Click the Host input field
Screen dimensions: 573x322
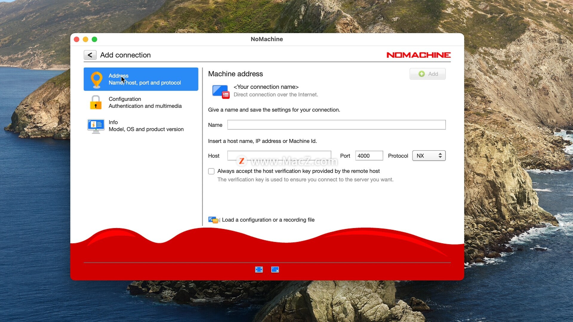pos(279,155)
